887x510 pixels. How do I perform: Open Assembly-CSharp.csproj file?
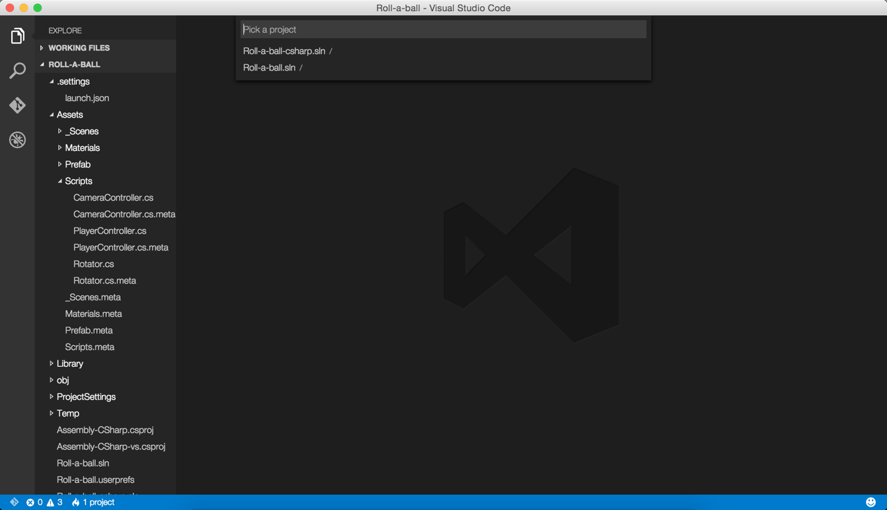pos(105,430)
